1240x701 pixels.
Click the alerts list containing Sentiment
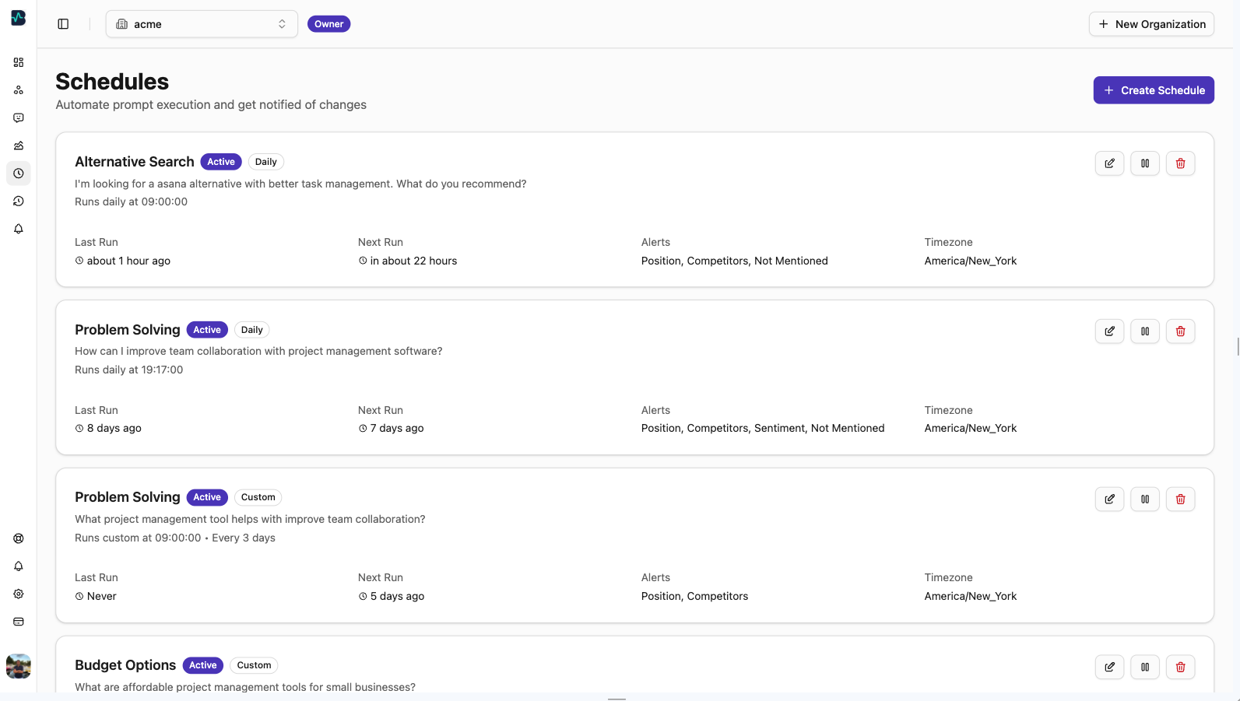click(x=763, y=428)
